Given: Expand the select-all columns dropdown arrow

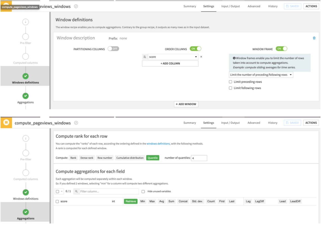Looking at the screenshot, I should point(62,191).
